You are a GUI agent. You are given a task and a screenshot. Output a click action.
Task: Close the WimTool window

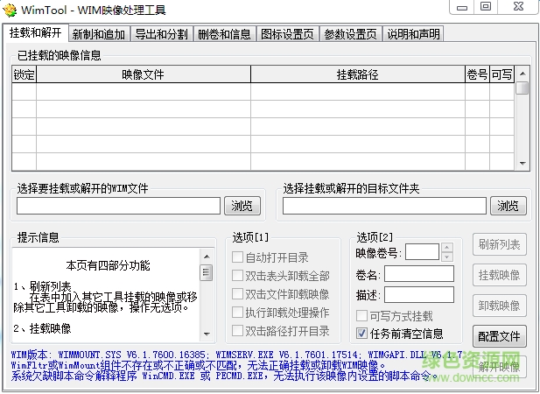coord(518,6)
